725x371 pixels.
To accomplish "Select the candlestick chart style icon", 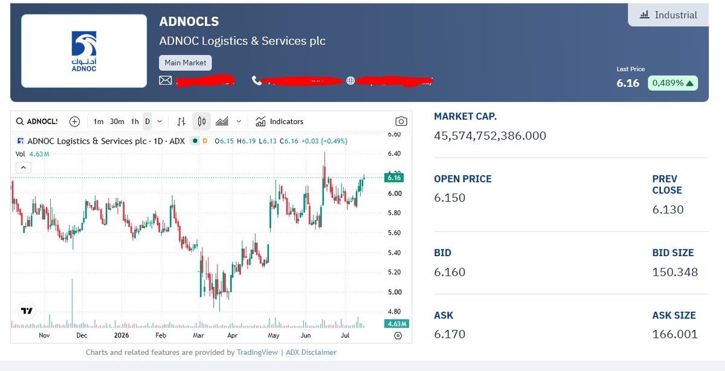I will (202, 121).
